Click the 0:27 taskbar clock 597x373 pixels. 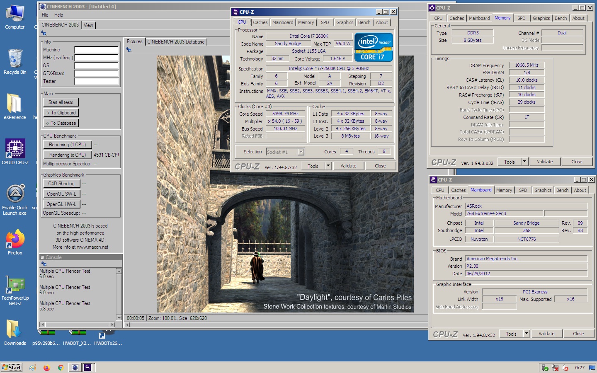tap(580, 368)
